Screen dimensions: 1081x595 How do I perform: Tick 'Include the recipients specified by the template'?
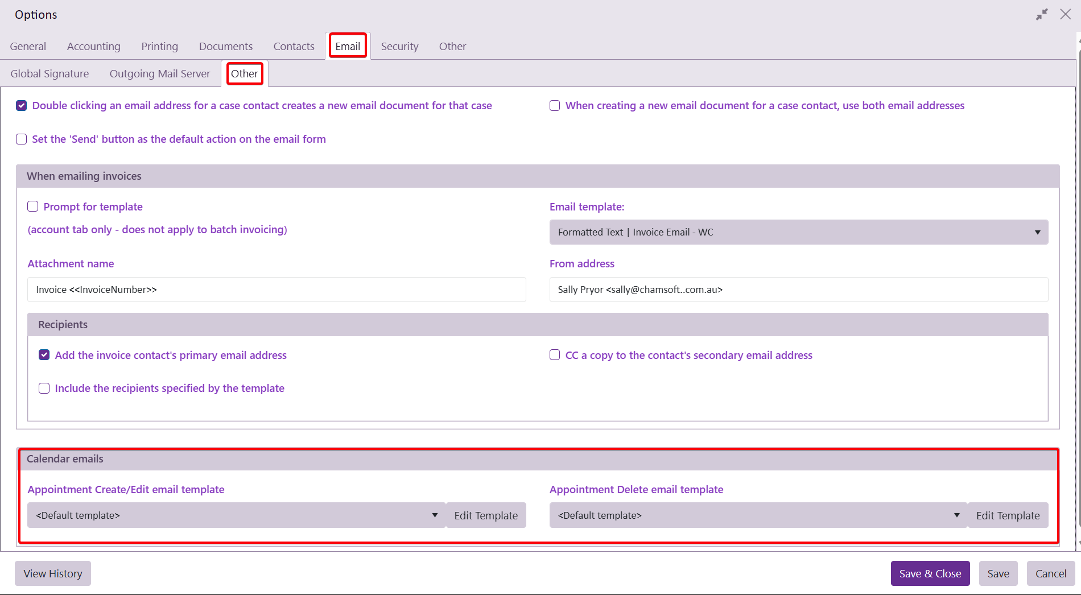pyautogui.click(x=44, y=389)
